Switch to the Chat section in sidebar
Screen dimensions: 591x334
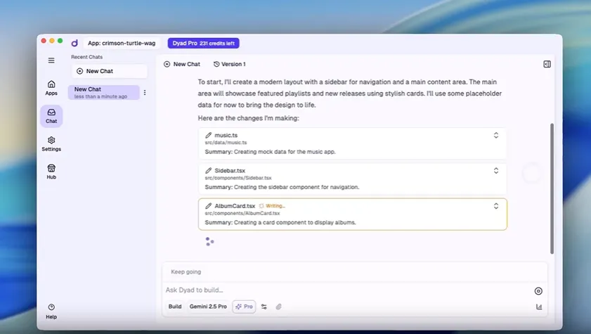coord(51,115)
